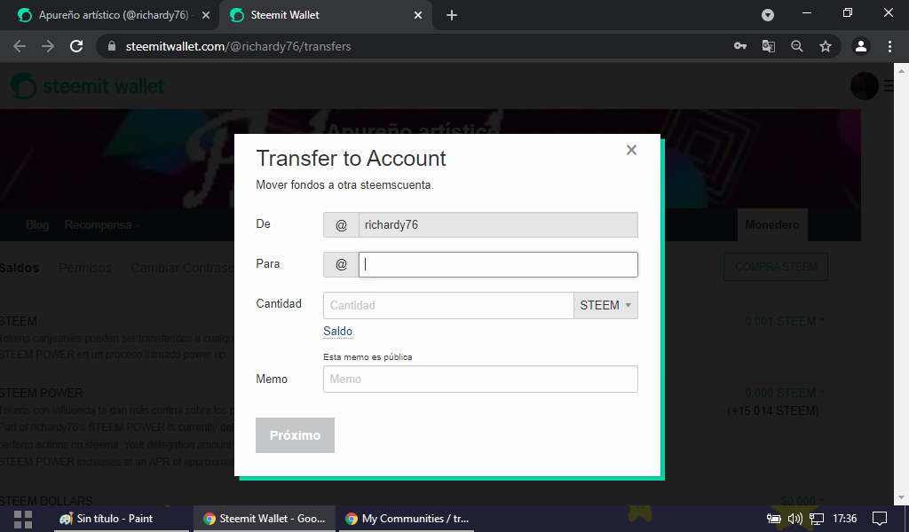Open the network tray icon

817,519
